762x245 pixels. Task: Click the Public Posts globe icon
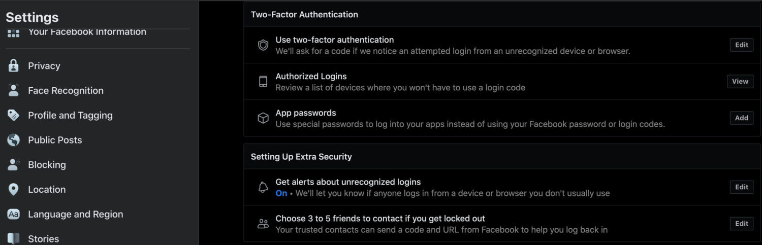(x=14, y=140)
